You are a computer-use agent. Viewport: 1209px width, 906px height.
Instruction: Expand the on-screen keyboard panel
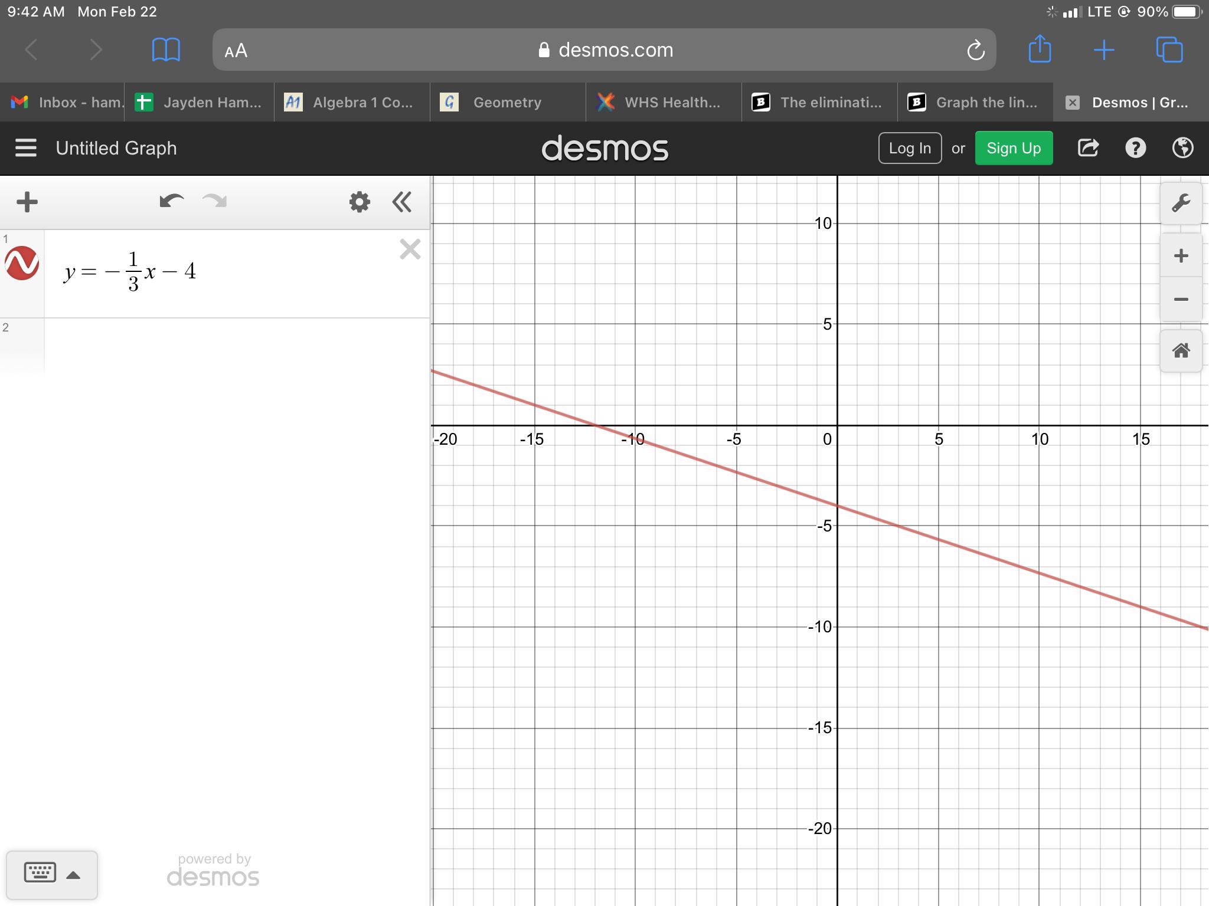(52, 874)
